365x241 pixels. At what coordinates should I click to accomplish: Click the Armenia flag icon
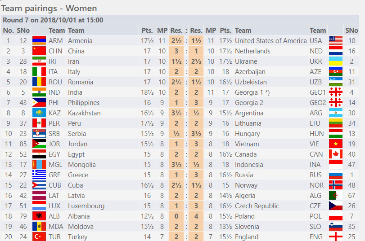pyautogui.click(x=39, y=41)
